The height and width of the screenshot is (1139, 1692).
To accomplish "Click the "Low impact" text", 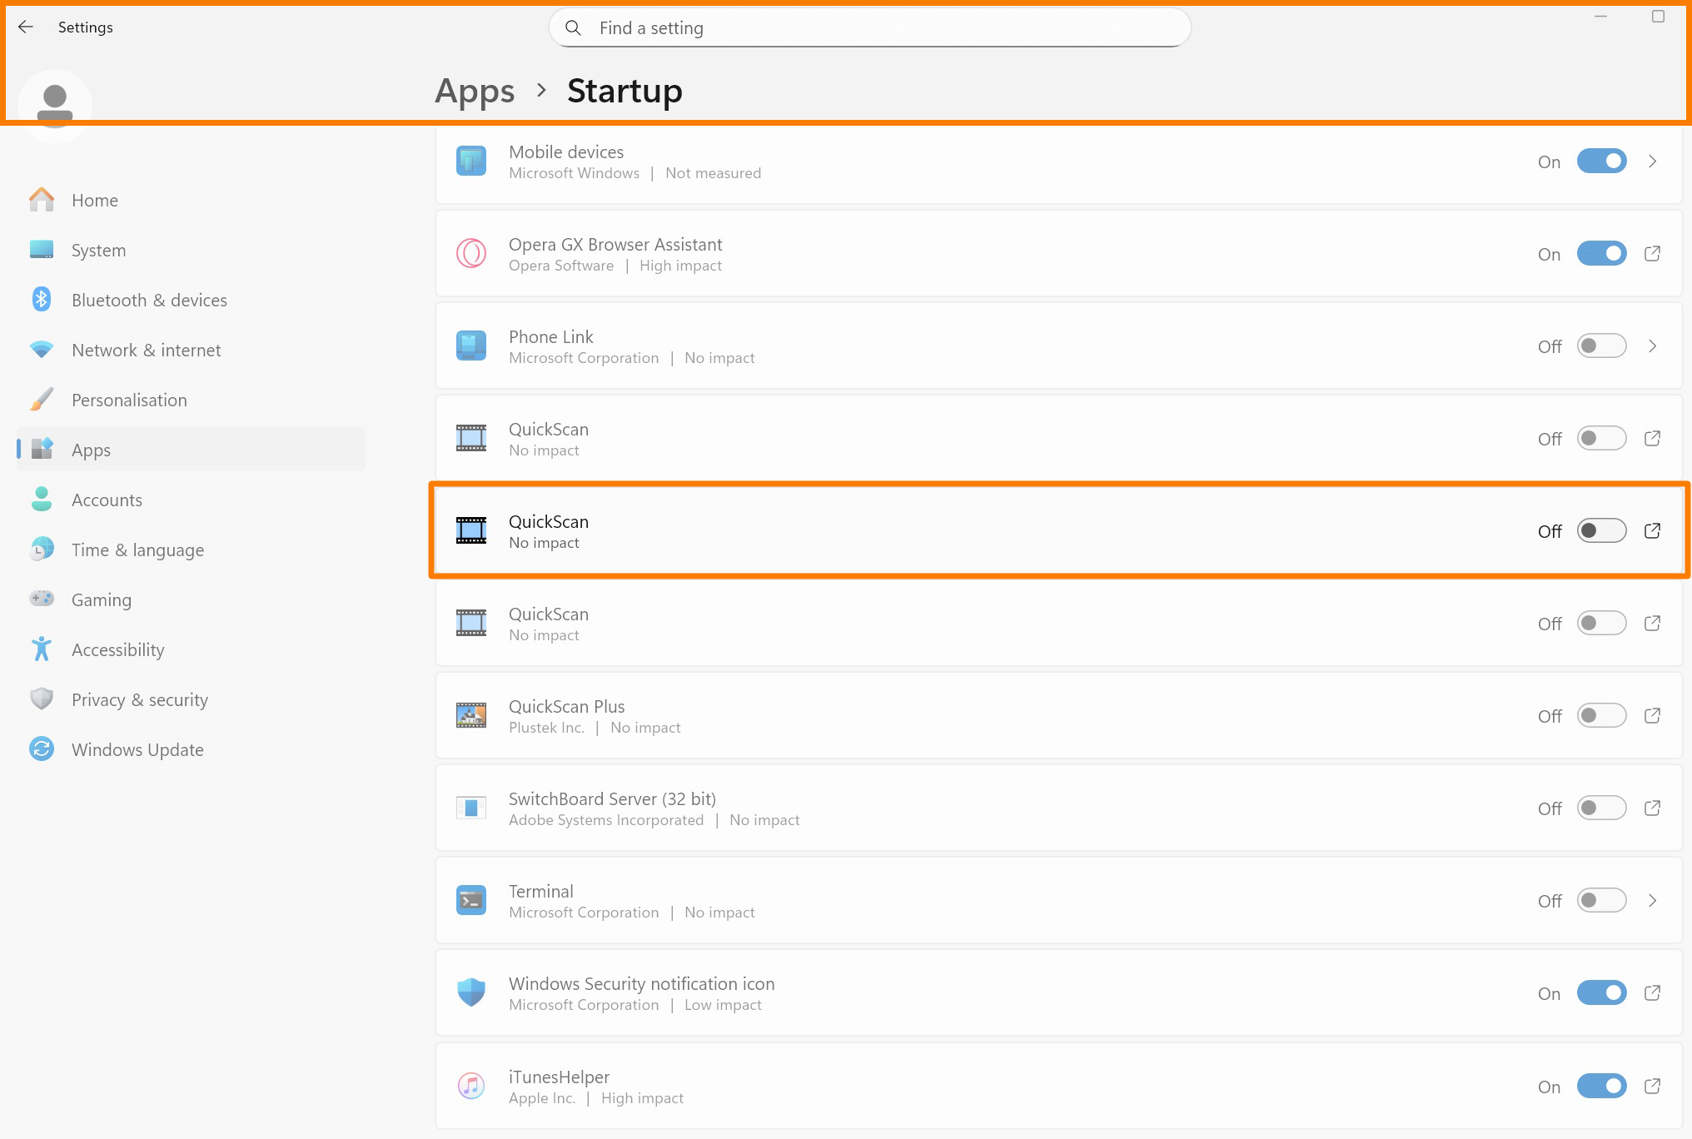I will (723, 1005).
